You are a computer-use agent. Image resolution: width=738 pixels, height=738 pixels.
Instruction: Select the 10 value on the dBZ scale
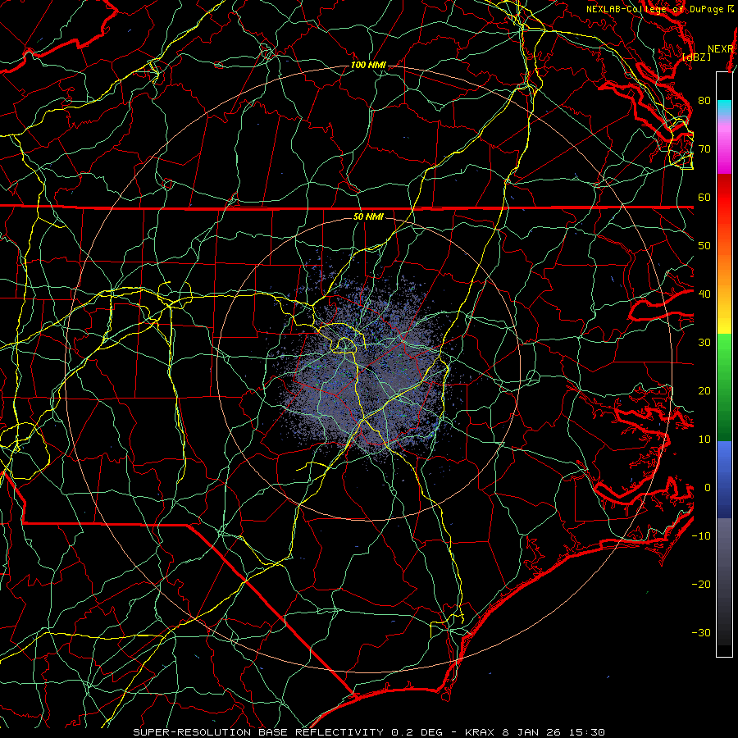click(704, 440)
